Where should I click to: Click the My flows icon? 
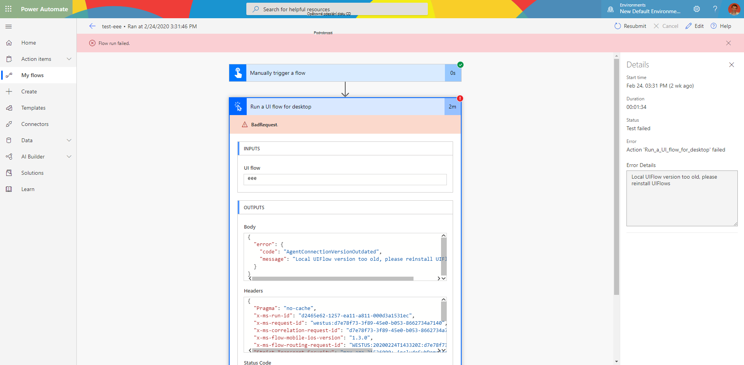click(9, 75)
